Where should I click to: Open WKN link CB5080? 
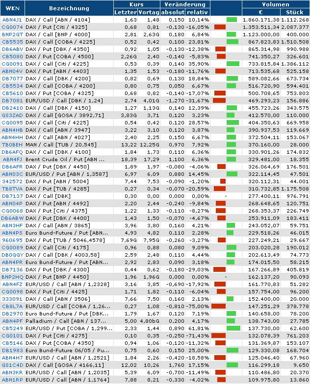pos(12,57)
